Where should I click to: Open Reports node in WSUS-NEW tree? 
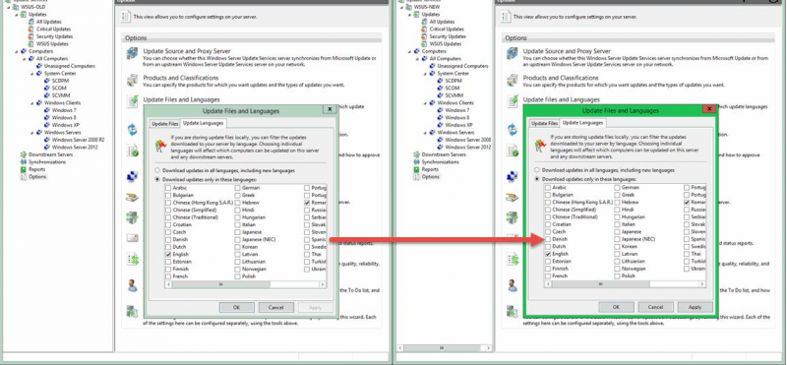click(430, 169)
